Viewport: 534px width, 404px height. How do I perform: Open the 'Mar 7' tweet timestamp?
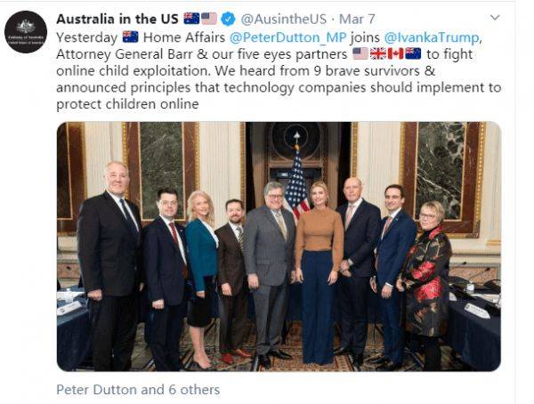357,19
